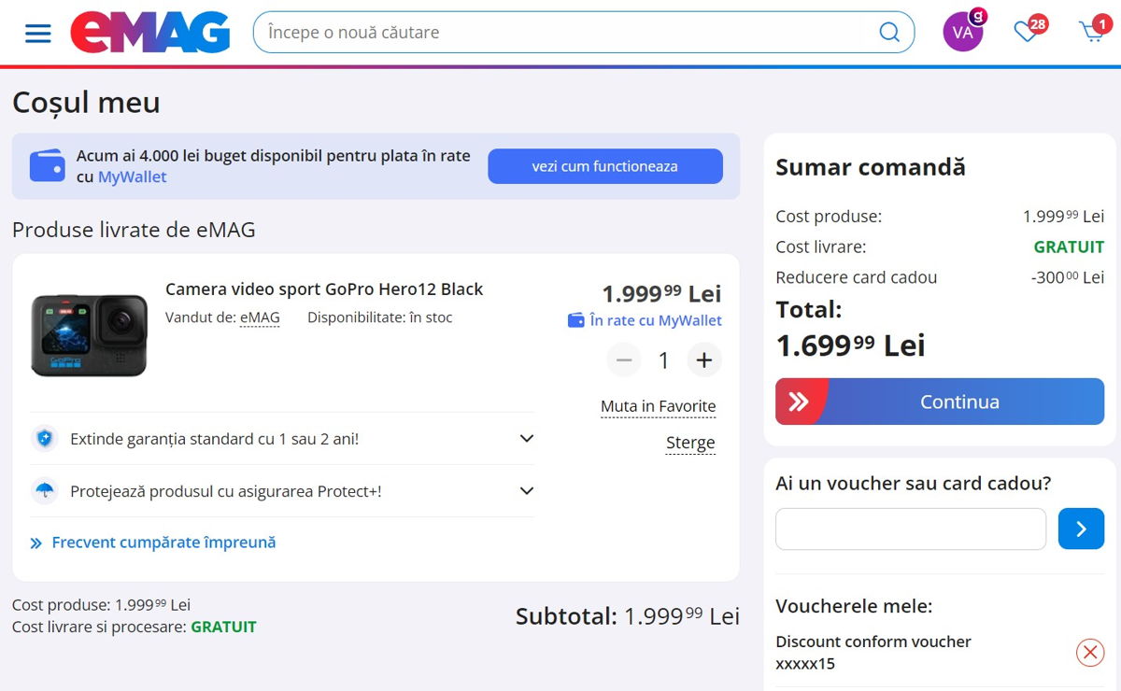Image resolution: width=1121 pixels, height=691 pixels.
Task: Click Cost livrare si procesare text below product
Action: pyautogui.click(x=135, y=628)
